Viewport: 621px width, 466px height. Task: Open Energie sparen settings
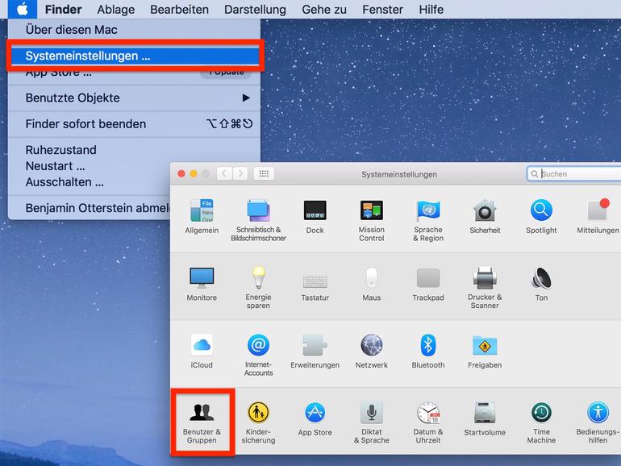258,288
